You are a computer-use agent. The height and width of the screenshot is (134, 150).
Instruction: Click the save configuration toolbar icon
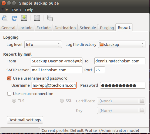(x=5, y=18)
